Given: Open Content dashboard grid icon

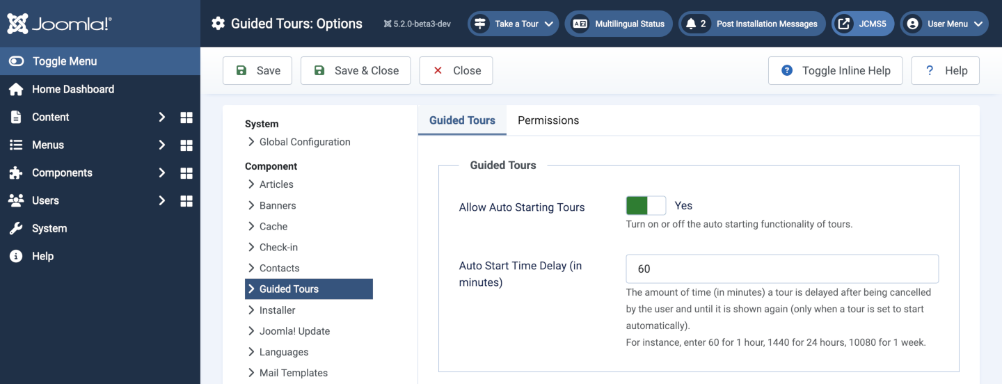Looking at the screenshot, I should tap(186, 118).
